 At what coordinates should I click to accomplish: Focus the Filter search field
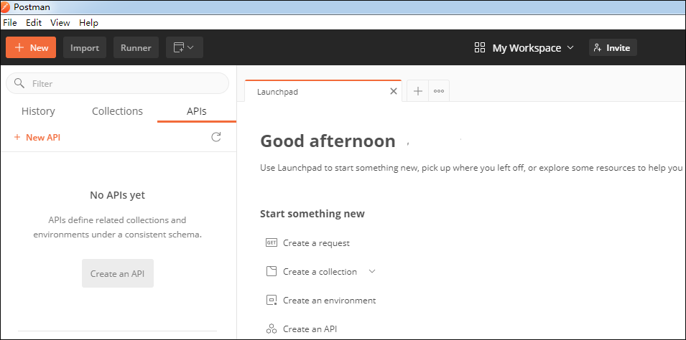[x=122, y=83]
